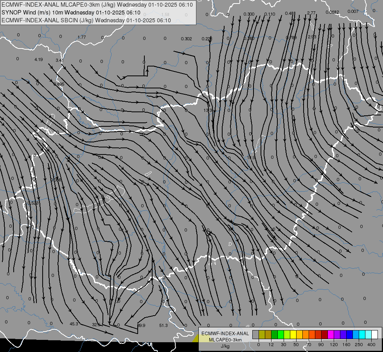This screenshot has width=383, height=352.
Task: Select the SYNOP Wind 10m header line
Action: click(x=70, y=13)
